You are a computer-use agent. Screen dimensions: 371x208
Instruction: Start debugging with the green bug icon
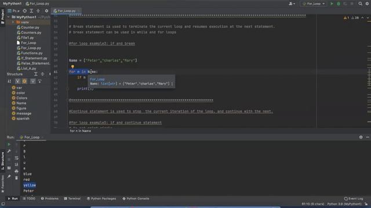339,3
